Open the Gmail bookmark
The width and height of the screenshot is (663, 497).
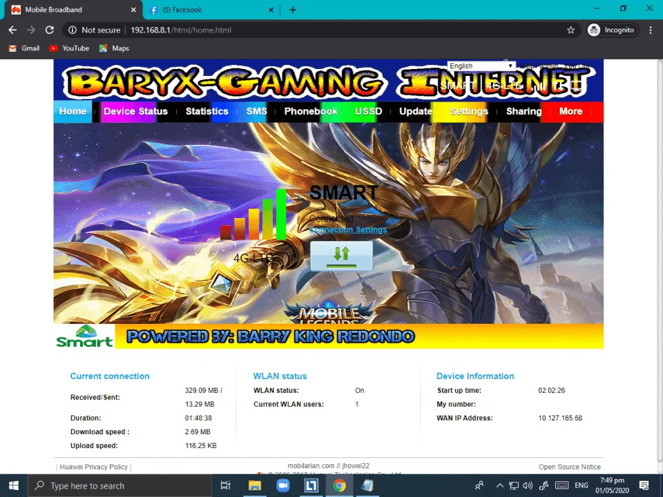(25, 48)
